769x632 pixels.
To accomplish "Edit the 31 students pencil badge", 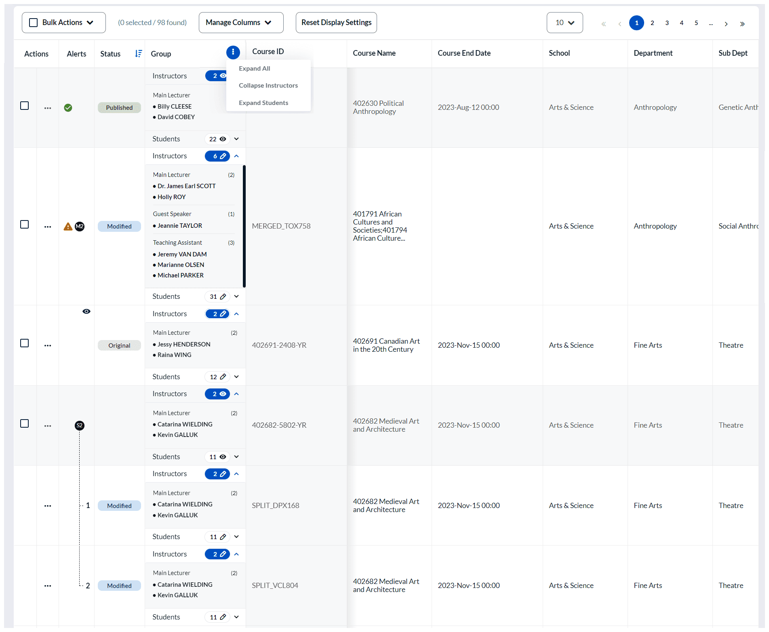I will pos(217,296).
